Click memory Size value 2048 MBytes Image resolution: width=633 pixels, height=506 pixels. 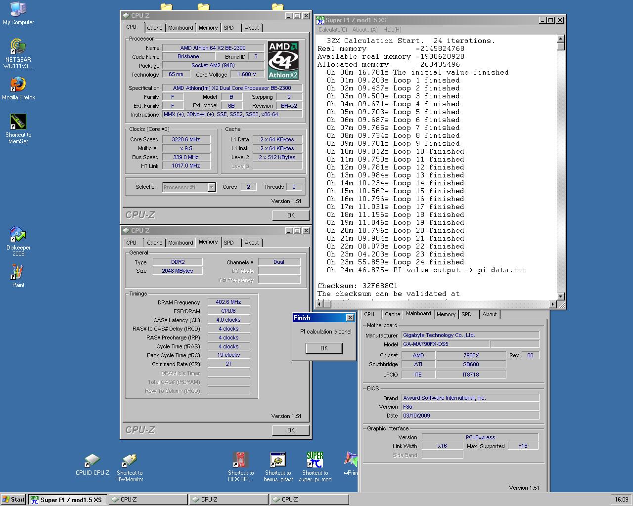[178, 271]
